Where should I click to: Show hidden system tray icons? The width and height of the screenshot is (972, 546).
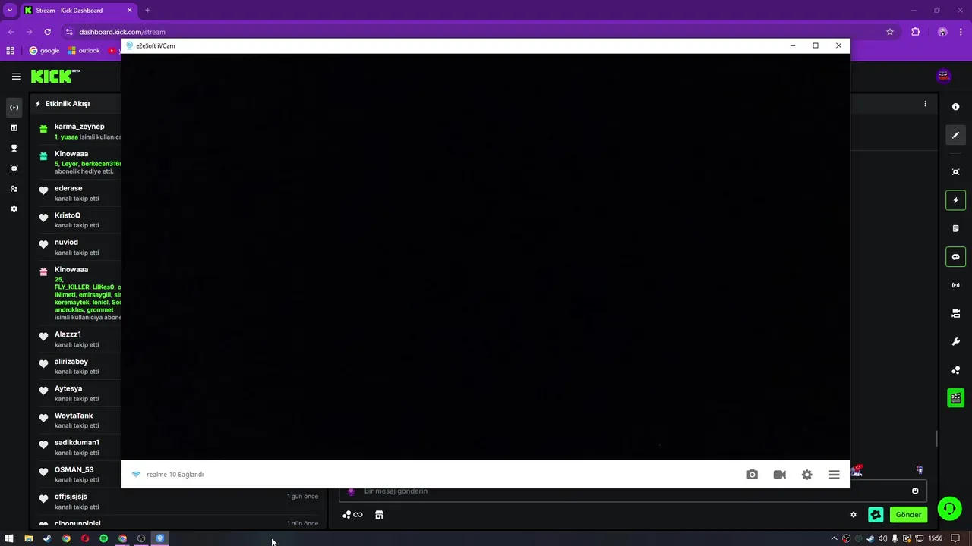pyautogui.click(x=834, y=538)
